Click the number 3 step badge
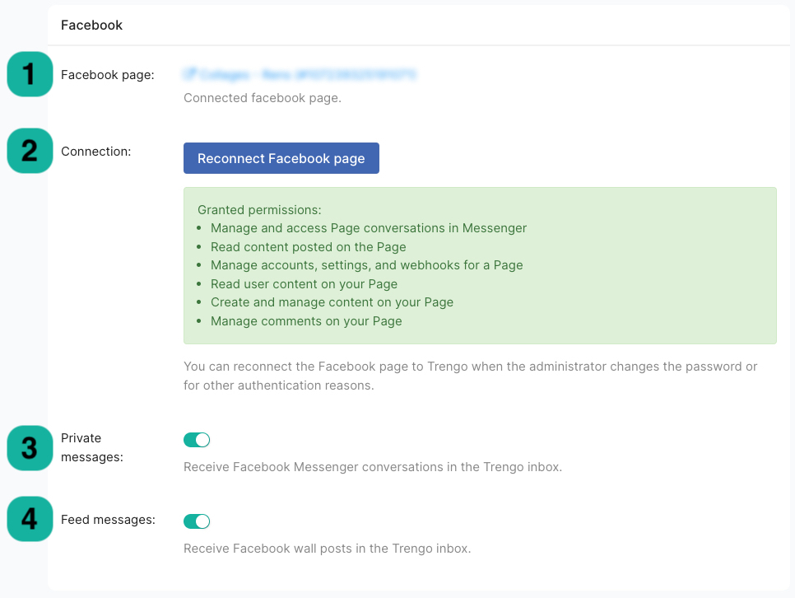This screenshot has height=598, width=795. 30,447
